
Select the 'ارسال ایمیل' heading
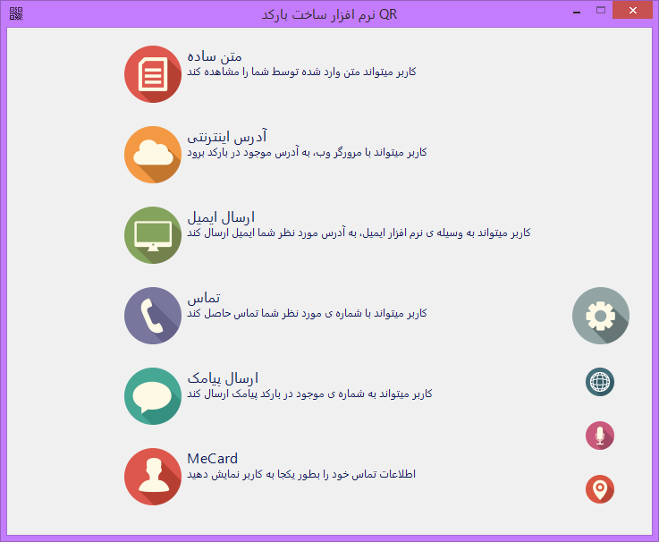(221, 217)
